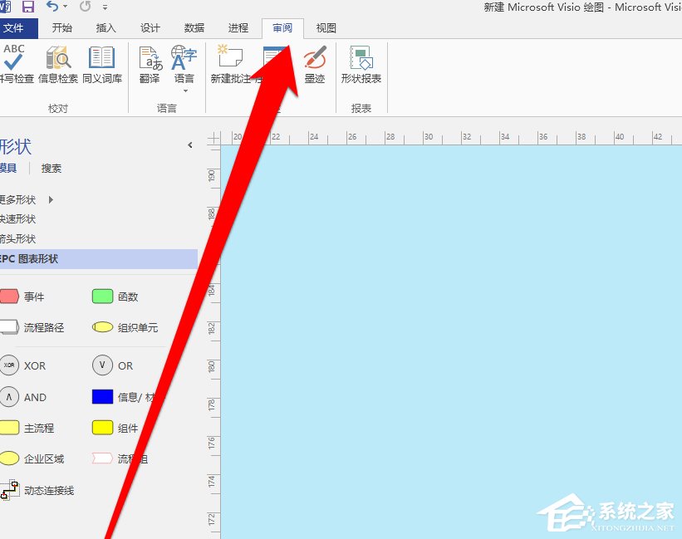The width and height of the screenshot is (682, 539).
Task: Click the Save icon in Quick Access Toolbar
Action: pyautogui.click(x=27, y=7)
